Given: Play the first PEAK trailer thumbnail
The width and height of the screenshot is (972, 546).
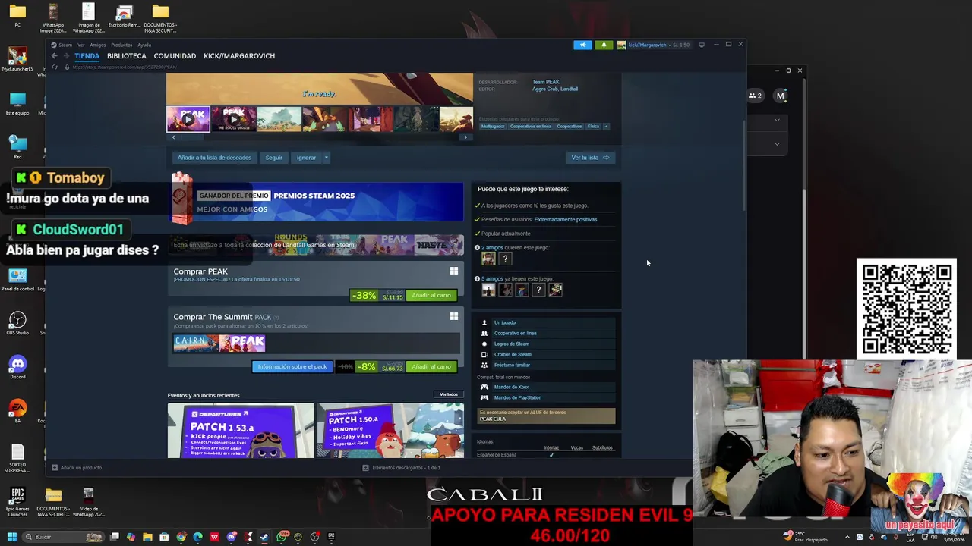Looking at the screenshot, I should click(188, 119).
